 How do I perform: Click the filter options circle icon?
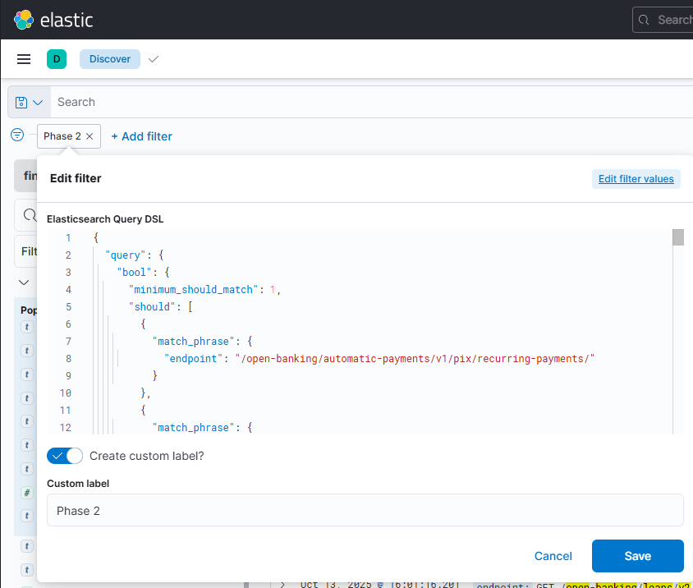coord(17,136)
